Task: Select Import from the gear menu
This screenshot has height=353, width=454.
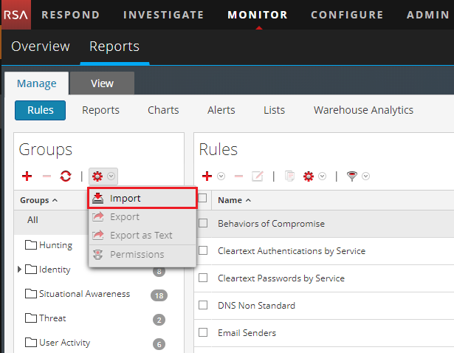Action: (x=125, y=198)
